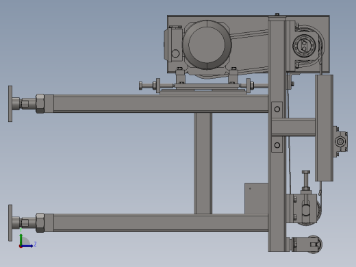Screen dimensions: 356x267
Task: Select the bottom roller wheel at the column foot
Action: pyautogui.click(x=314, y=244)
